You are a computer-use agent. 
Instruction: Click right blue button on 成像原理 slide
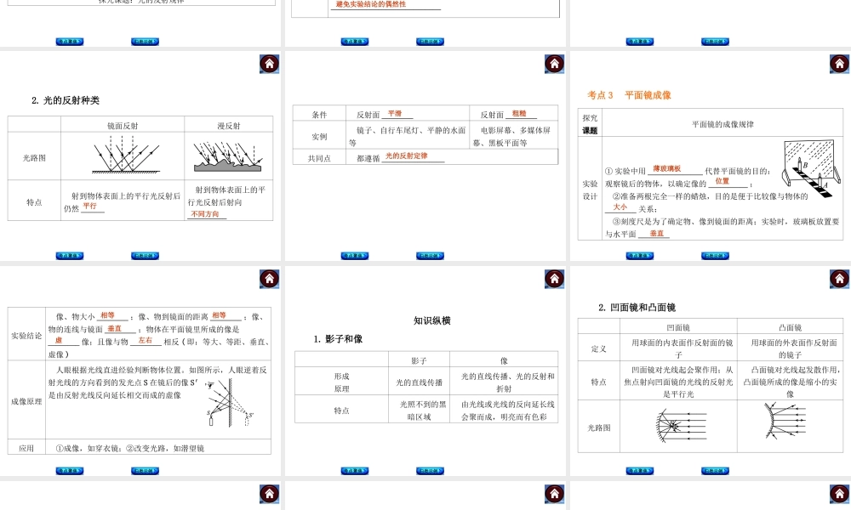[x=145, y=471]
